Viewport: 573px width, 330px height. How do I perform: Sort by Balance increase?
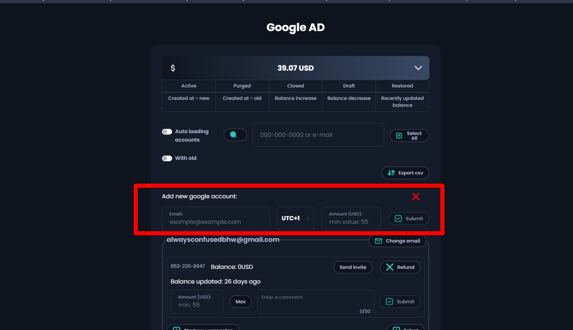coord(296,102)
